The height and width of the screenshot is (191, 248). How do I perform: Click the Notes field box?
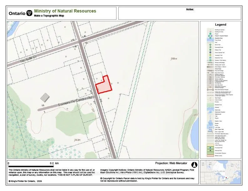[180, 13]
